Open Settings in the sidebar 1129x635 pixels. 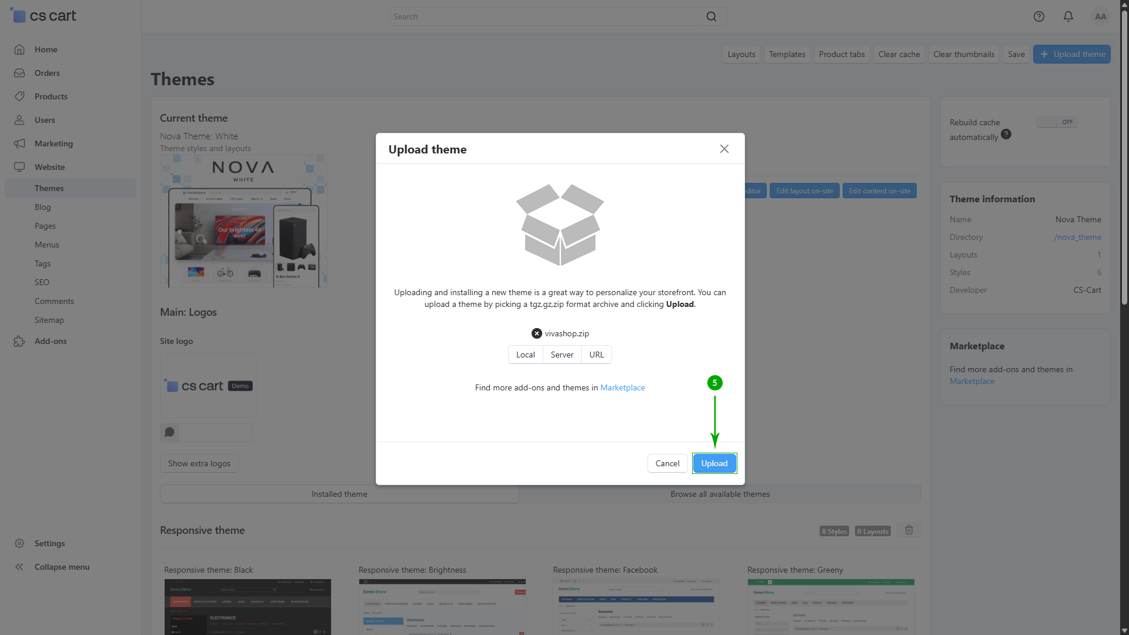[x=49, y=543]
